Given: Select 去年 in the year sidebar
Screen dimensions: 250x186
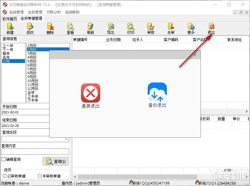Looking at the screenshot, I should 7,57.
